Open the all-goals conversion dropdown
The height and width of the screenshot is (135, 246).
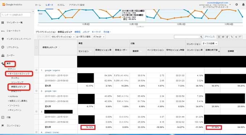click(210, 43)
